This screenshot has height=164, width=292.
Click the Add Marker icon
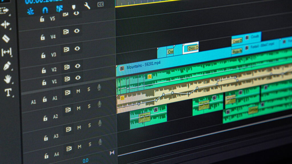click(x=73, y=7)
